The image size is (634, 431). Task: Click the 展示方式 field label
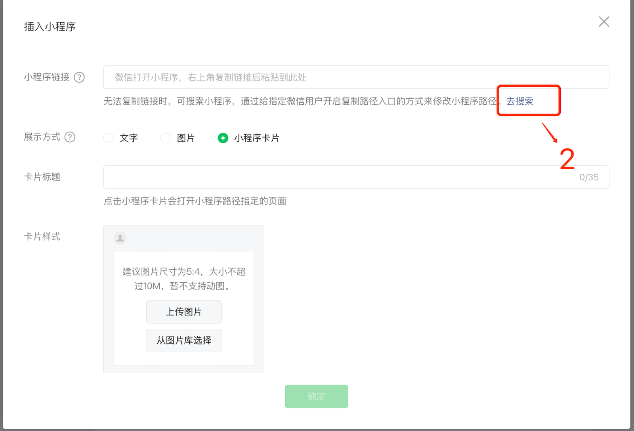click(x=42, y=137)
